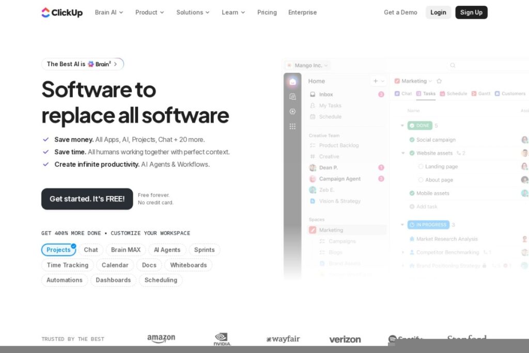This screenshot has width=529, height=353.
Task: Click the Amazon logo
Action: pos(161,339)
